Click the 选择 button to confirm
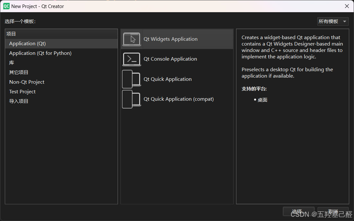 298,211
